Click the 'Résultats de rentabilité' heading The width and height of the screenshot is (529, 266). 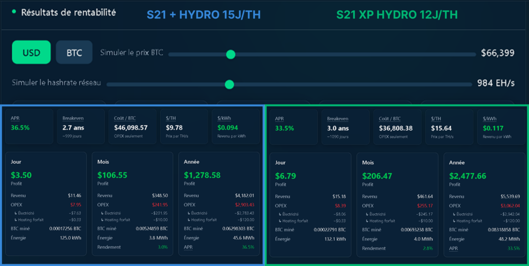[69, 12]
